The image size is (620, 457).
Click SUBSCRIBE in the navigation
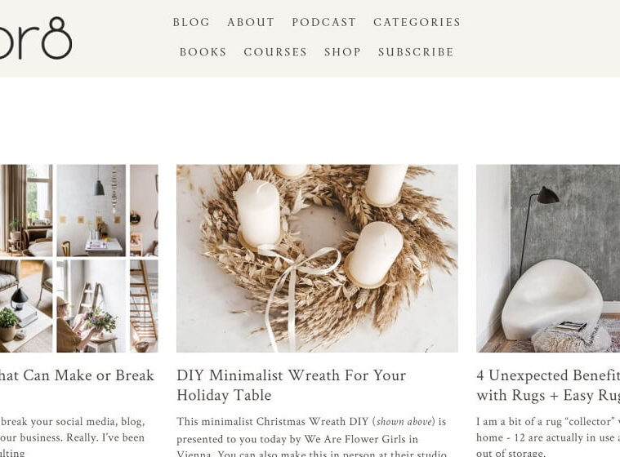(416, 52)
